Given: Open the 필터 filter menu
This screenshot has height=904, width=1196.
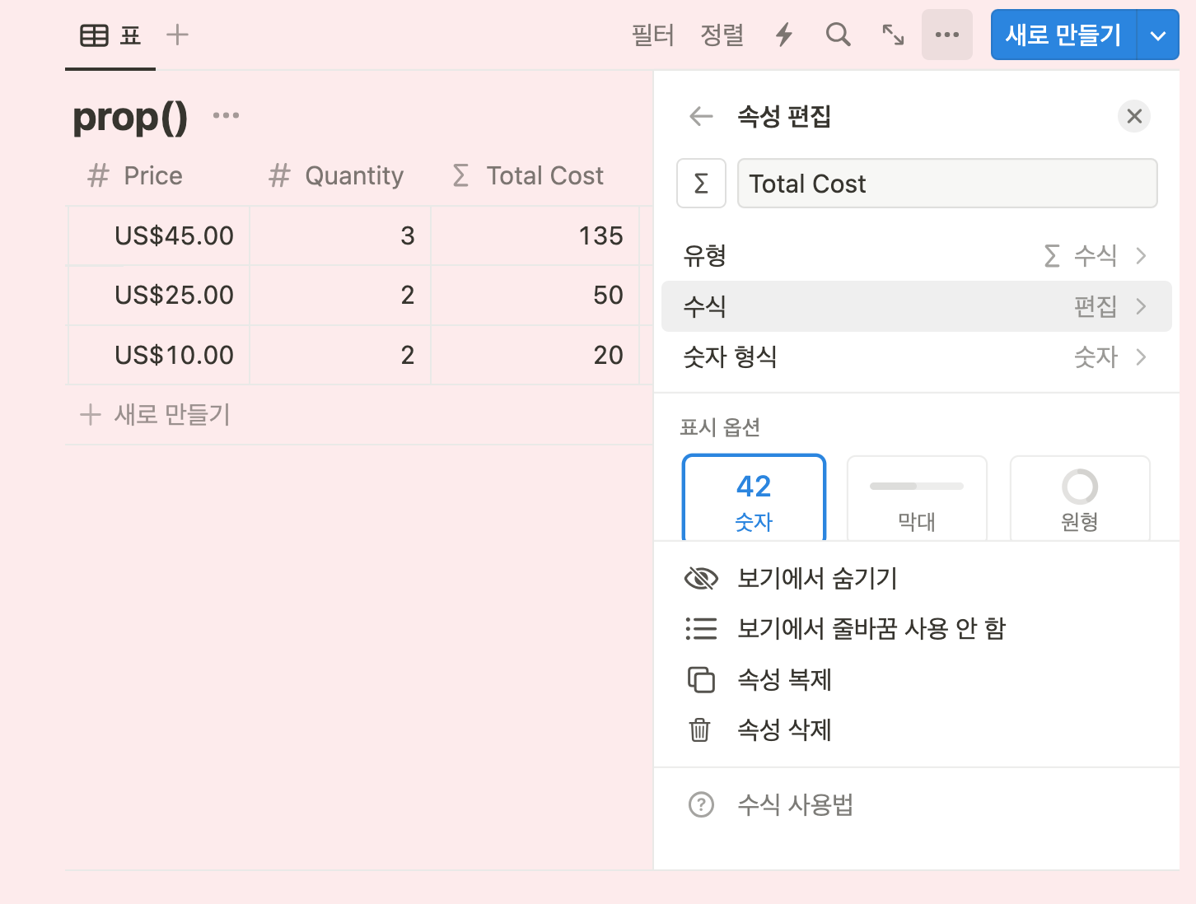Looking at the screenshot, I should 653,35.
